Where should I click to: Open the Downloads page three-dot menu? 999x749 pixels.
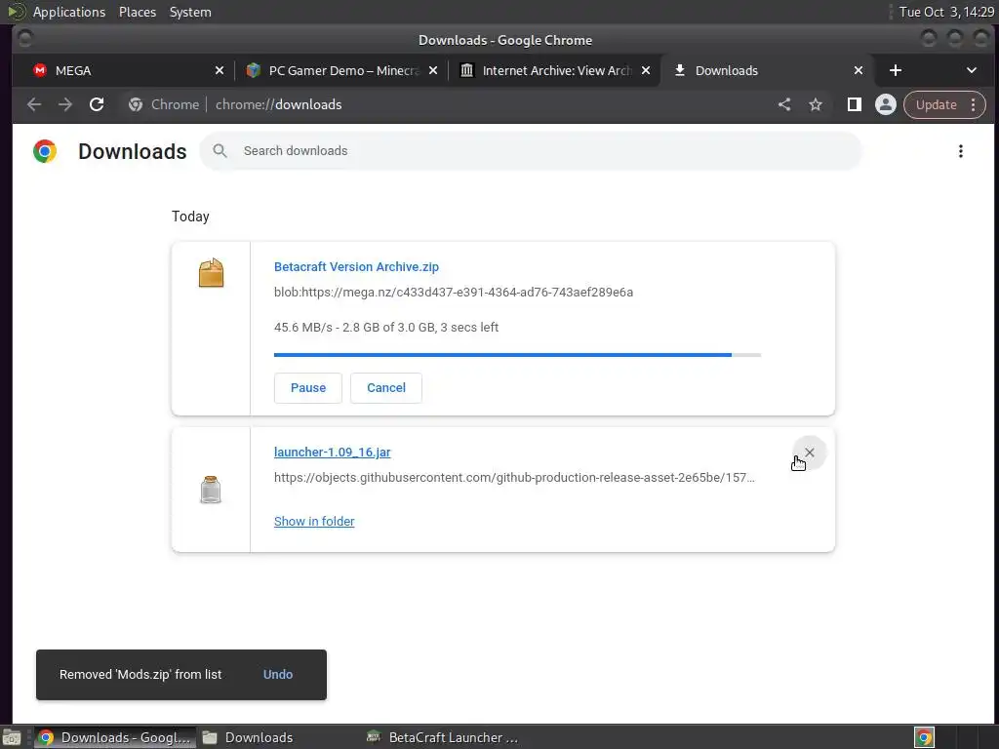pyautogui.click(x=961, y=151)
